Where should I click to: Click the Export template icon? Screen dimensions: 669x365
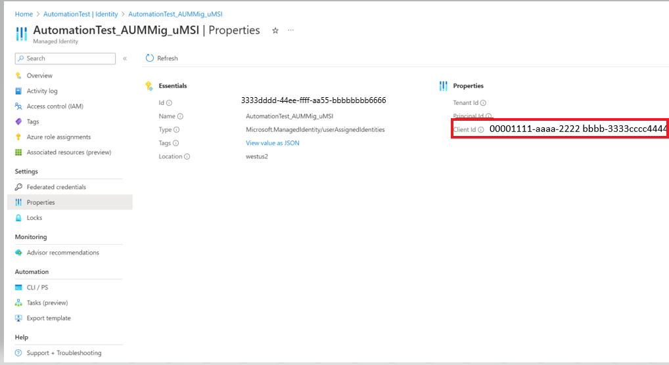[18, 318]
